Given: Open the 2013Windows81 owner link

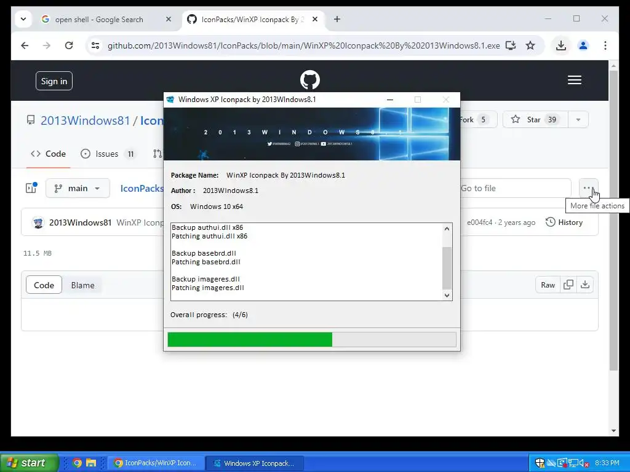Looking at the screenshot, I should coord(85,120).
